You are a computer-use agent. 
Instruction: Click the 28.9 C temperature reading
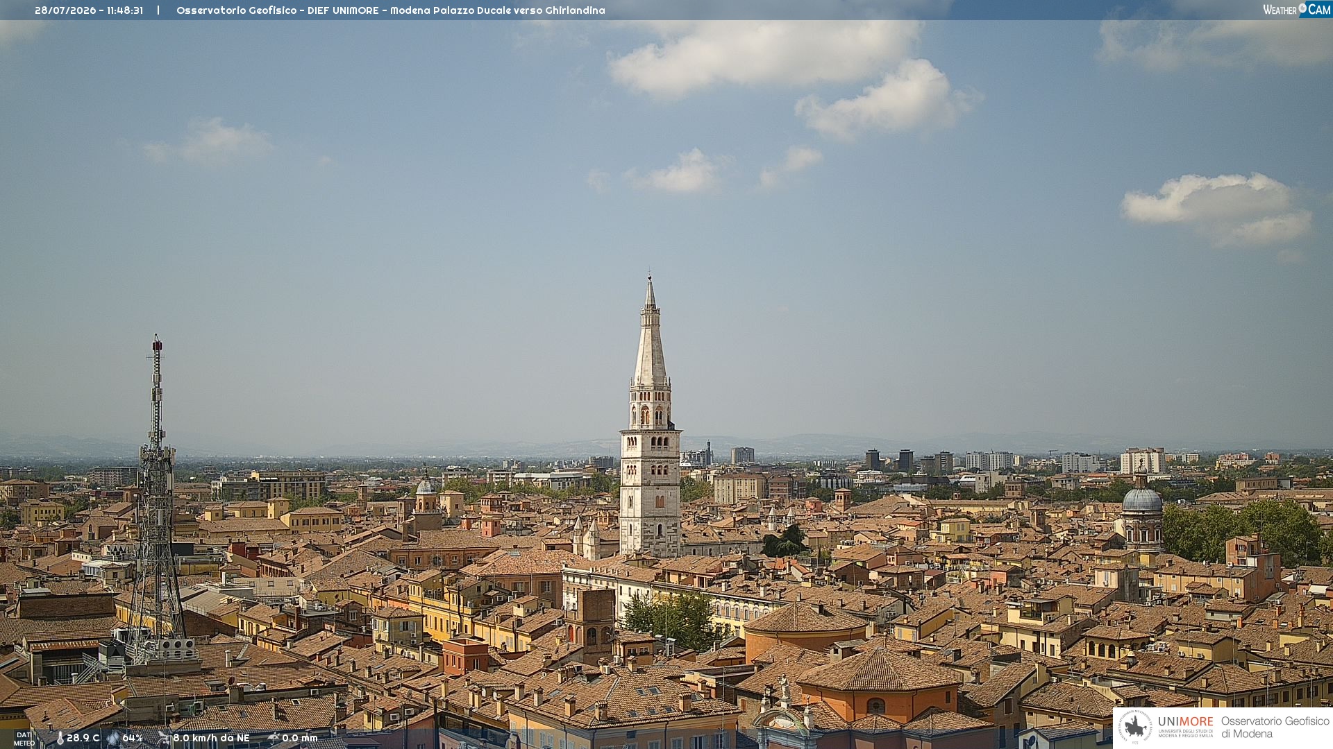click(x=83, y=739)
